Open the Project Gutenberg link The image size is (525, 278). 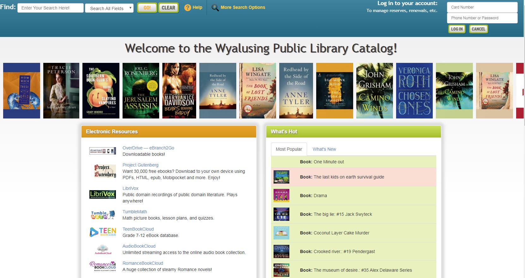pyautogui.click(x=141, y=165)
